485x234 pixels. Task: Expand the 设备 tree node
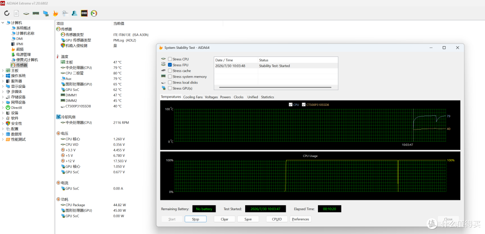(x=3, y=113)
